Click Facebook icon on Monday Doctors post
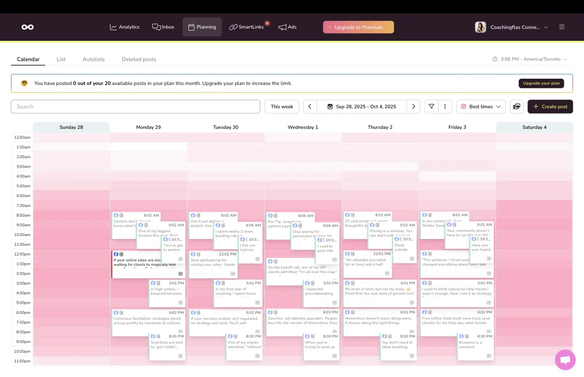Image resolution: width=584 pixels, height=377 pixels. click(x=116, y=215)
